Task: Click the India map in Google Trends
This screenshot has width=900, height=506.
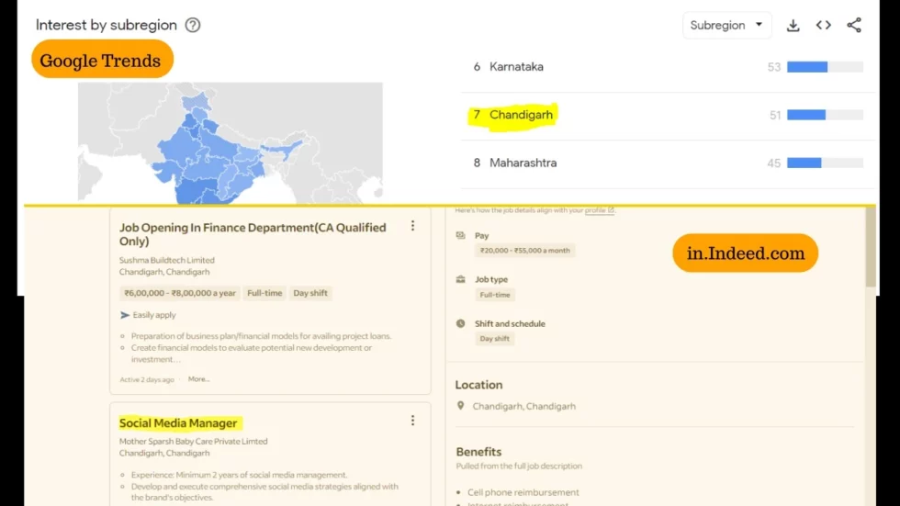Action: (231, 143)
